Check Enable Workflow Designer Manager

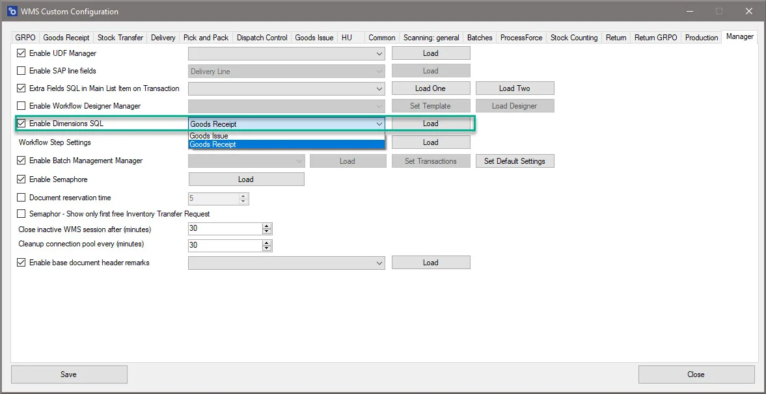(21, 105)
